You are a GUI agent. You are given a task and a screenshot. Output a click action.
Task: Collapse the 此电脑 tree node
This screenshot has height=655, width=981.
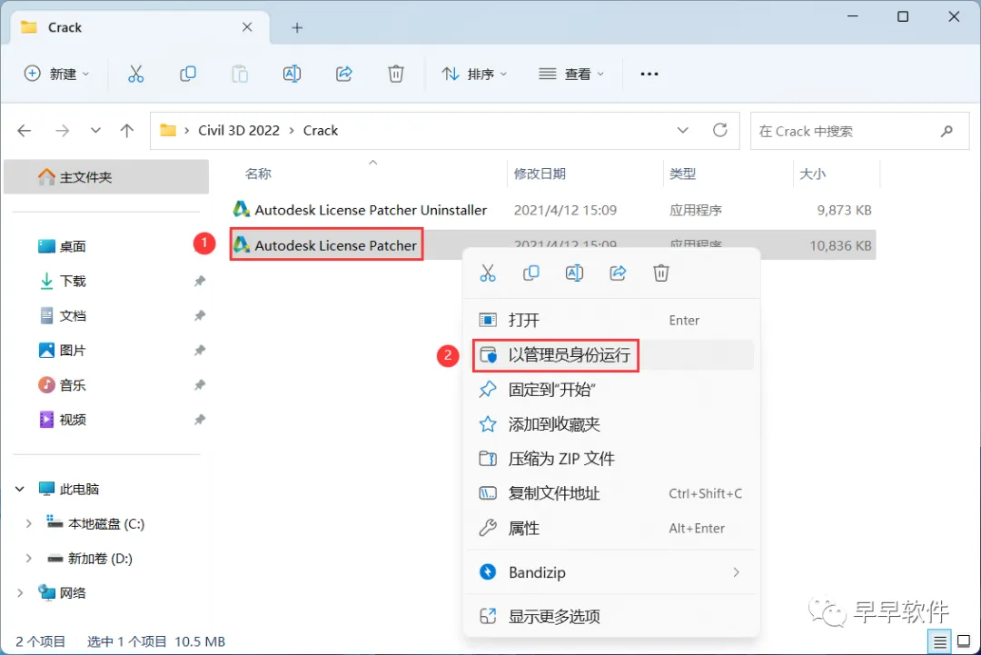20,490
